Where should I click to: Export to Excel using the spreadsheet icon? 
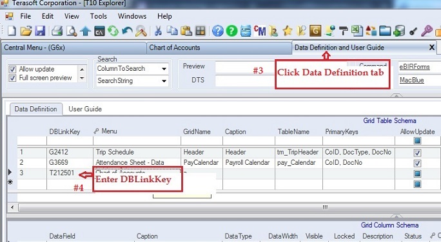tap(357, 31)
